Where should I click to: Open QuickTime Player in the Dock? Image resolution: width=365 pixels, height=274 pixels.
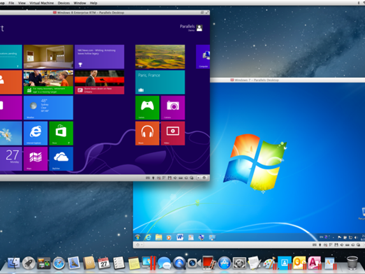coord(179,263)
